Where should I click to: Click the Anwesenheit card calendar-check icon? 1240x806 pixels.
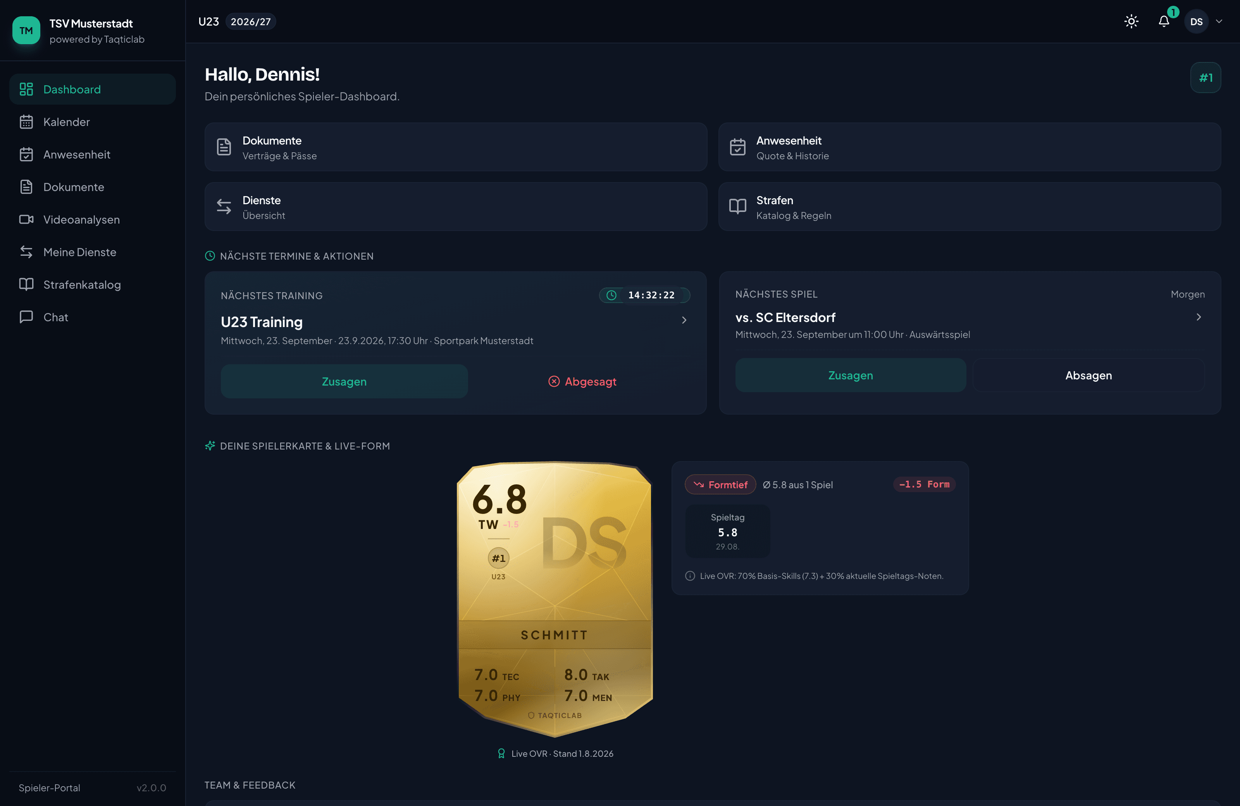(737, 147)
